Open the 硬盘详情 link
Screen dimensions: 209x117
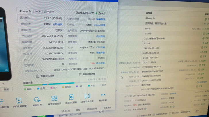100,53
